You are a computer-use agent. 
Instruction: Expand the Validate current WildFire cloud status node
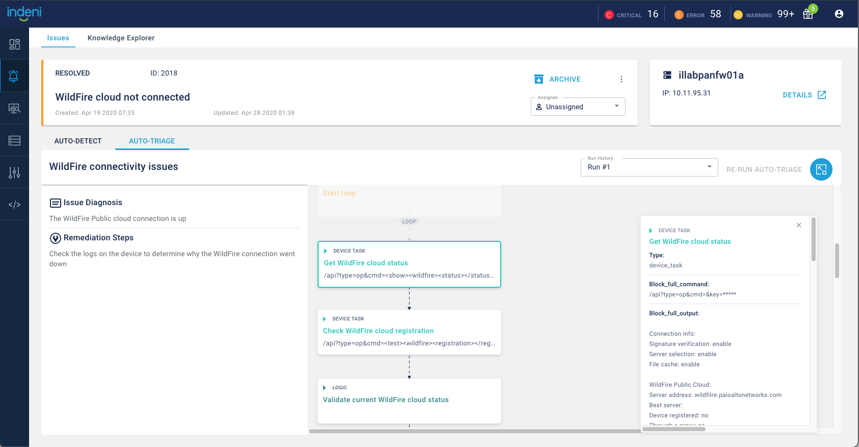[325, 388]
